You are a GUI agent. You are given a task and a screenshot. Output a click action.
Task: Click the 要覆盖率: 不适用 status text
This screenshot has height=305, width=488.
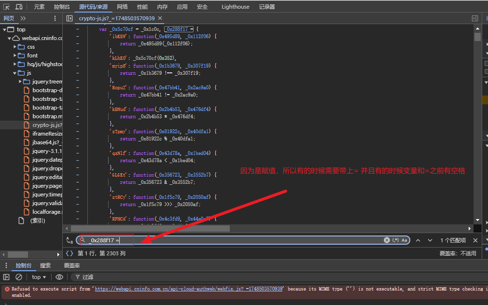point(458,253)
